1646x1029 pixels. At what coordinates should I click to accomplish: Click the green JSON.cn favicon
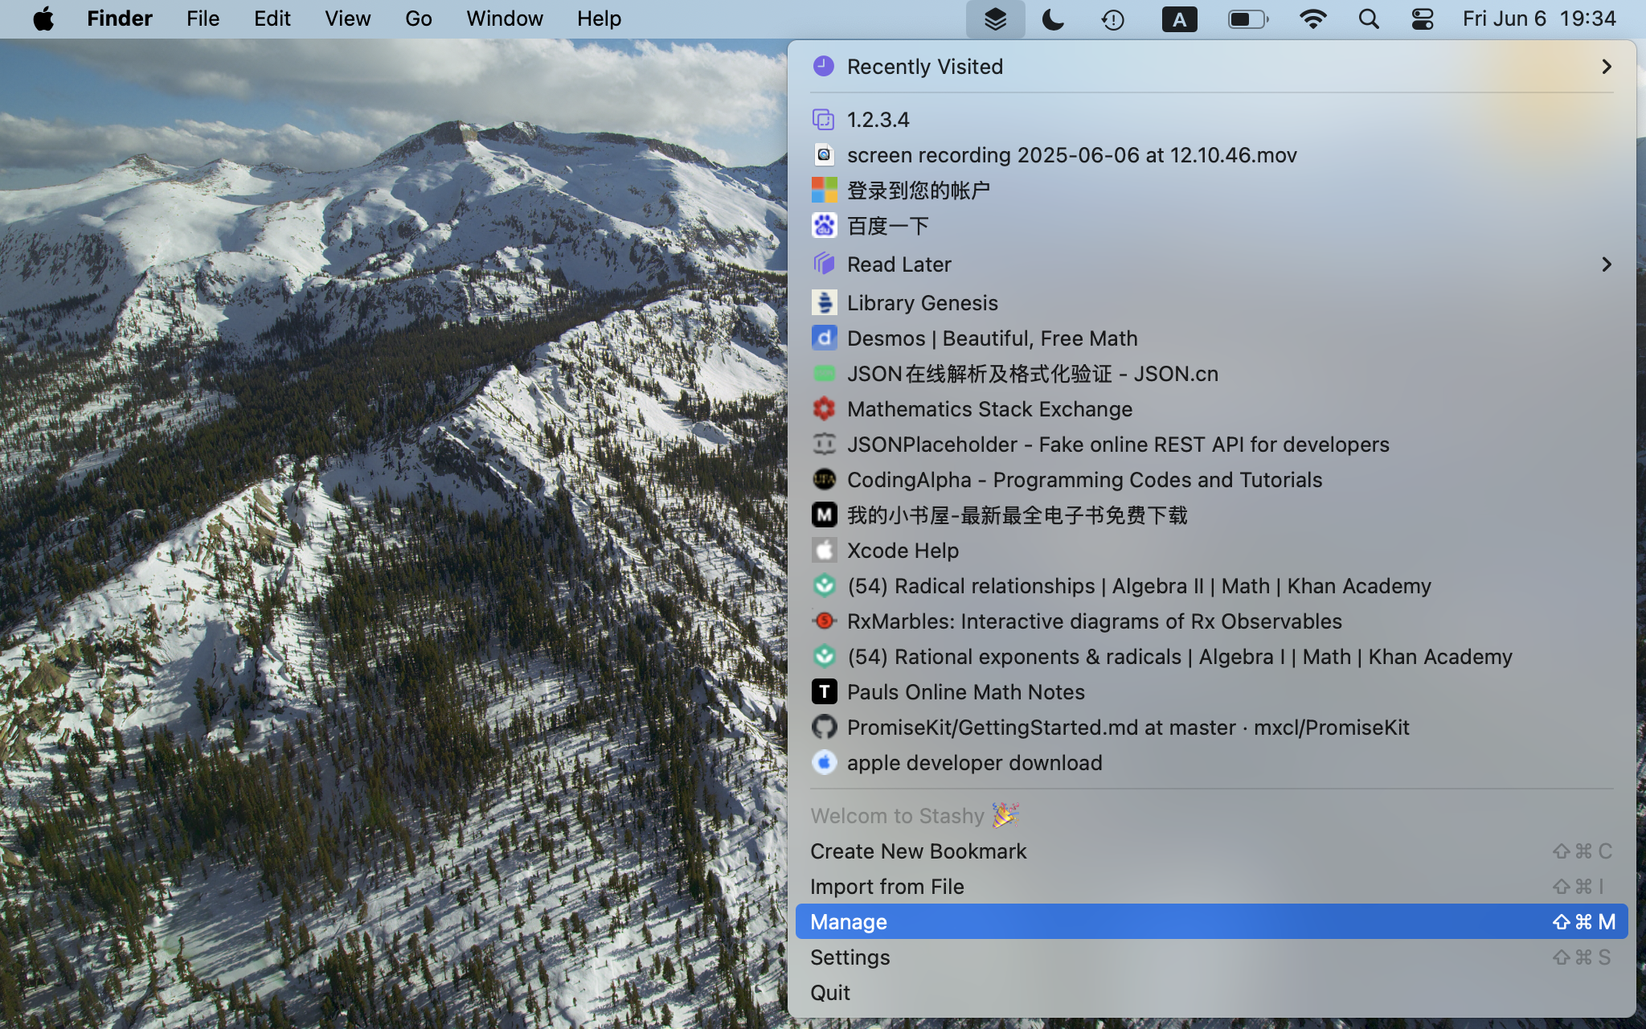(x=824, y=373)
